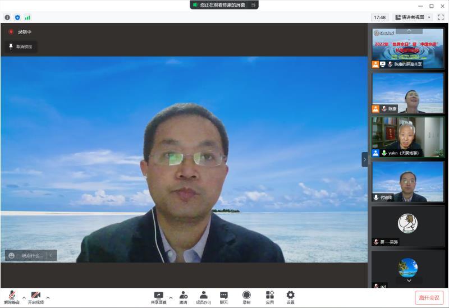The height and width of the screenshot is (308, 449).
Task: Open the Members (成员) list
Action: coord(203,297)
